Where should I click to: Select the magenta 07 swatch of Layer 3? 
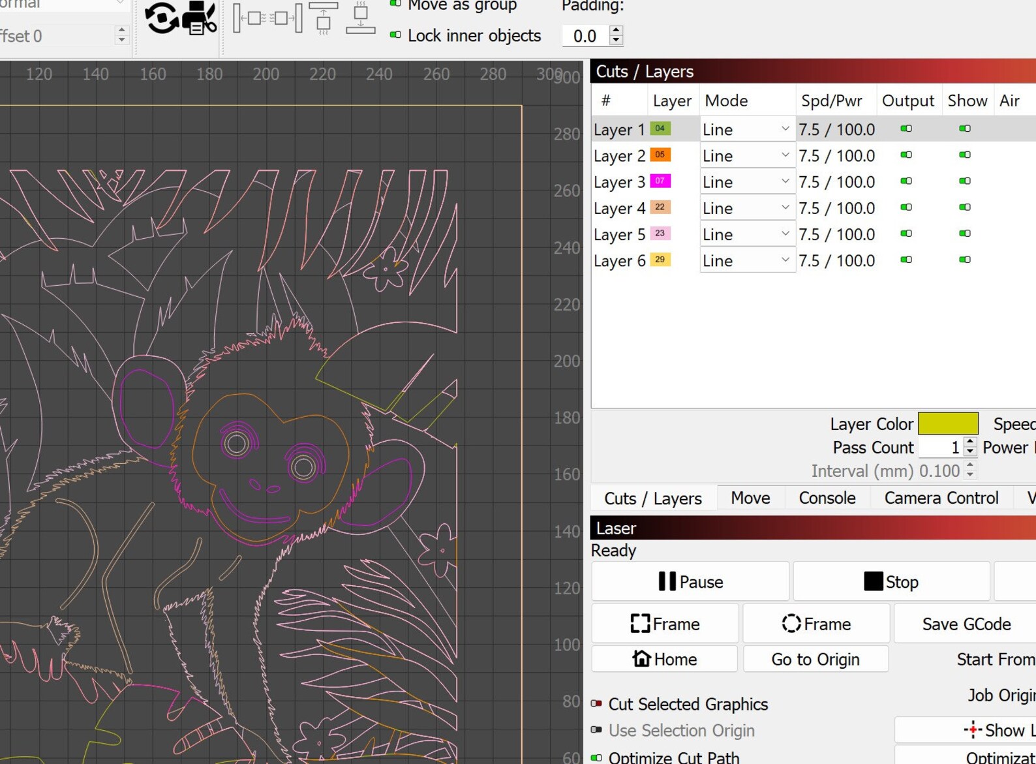point(660,181)
